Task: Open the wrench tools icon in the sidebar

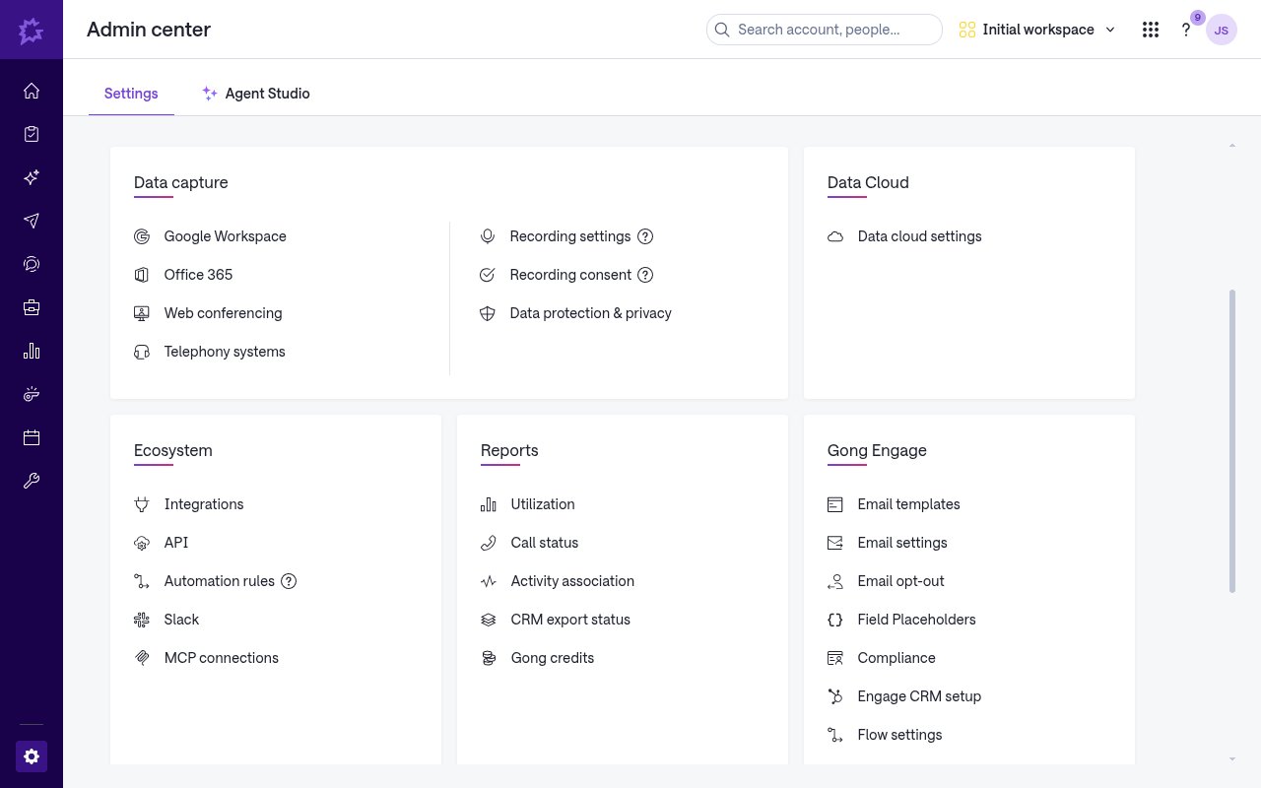Action: coord(32,481)
